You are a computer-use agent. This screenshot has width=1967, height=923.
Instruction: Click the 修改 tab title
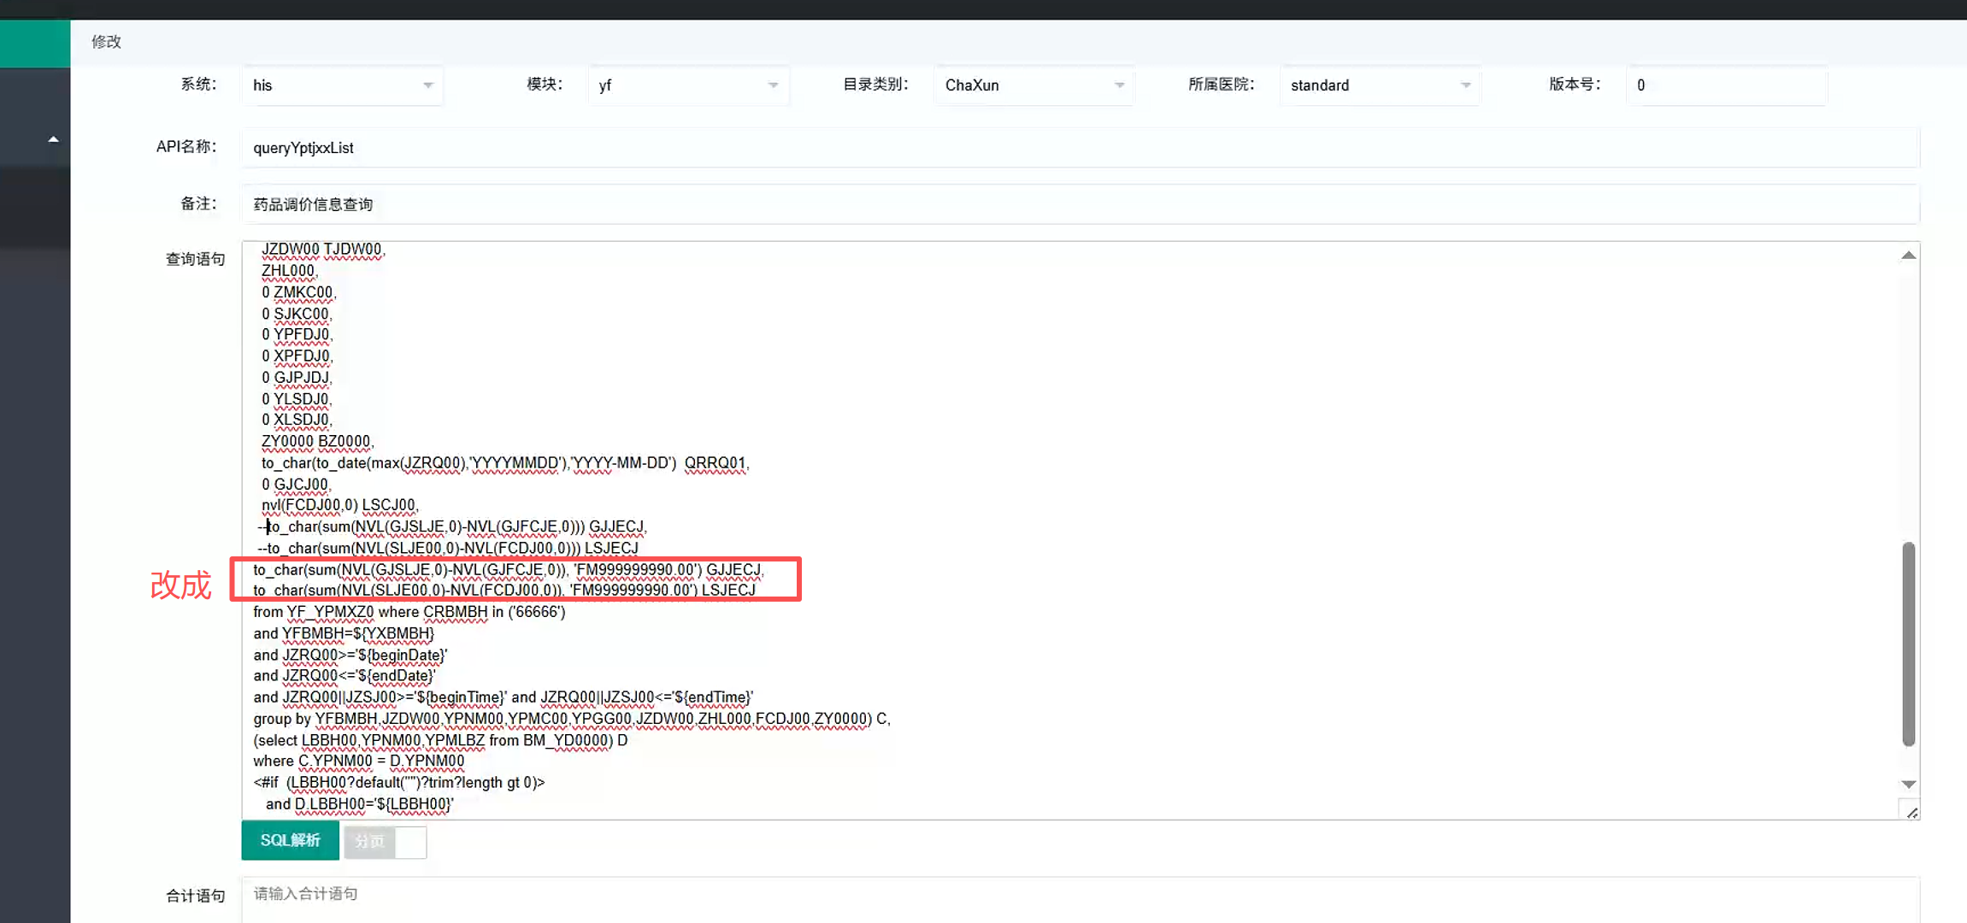point(107,42)
